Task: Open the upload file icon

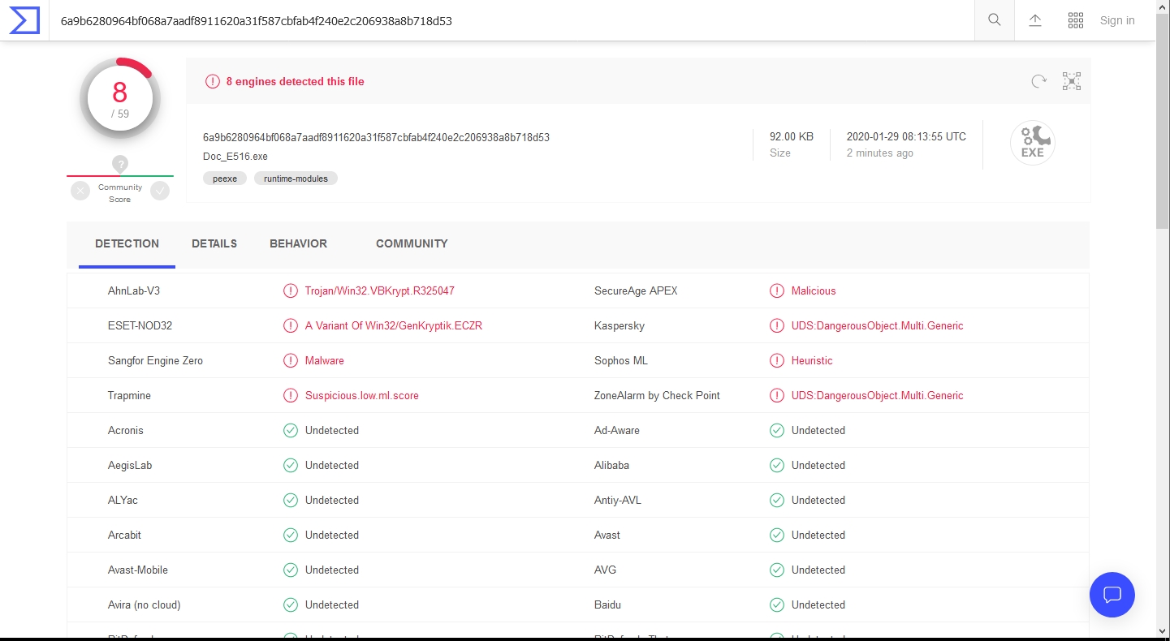Action: 1035,20
